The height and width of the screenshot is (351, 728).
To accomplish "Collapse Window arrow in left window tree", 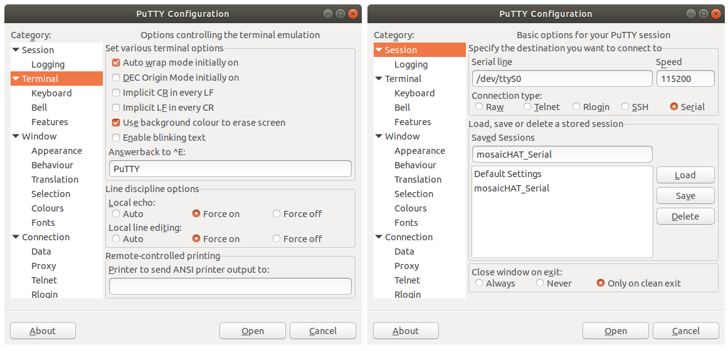I will click(16, 136).
